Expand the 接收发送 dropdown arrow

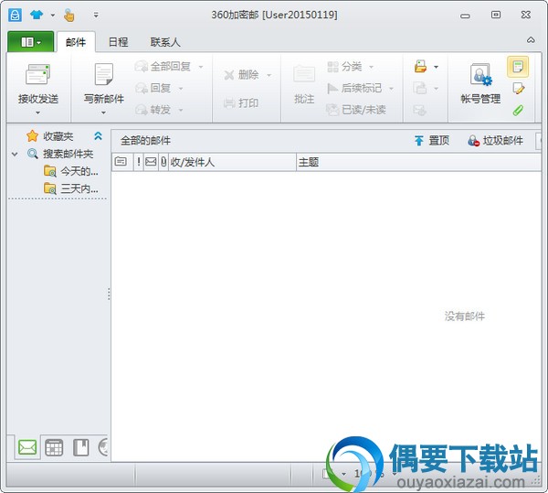click(x=37, y=113)
